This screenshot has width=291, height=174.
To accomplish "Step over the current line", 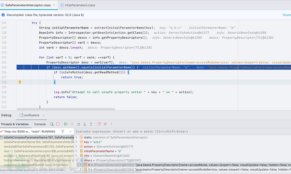I will pyautogui.click(x=78, y=124).
